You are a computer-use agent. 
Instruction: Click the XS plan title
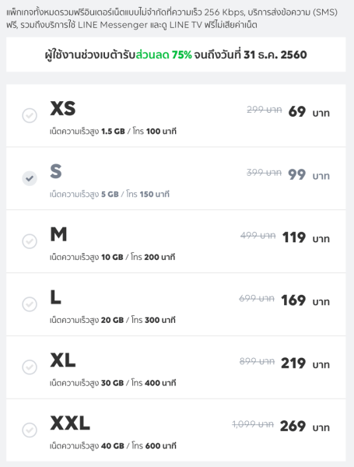(63, 108)
